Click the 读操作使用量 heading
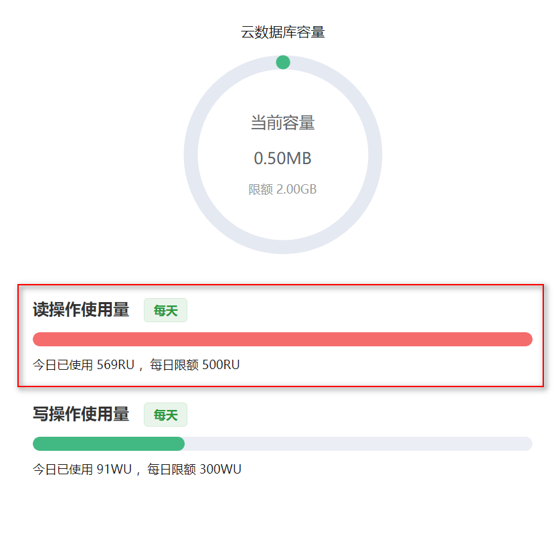This screenshot has height=560, width=560. (x=81, y=310)
